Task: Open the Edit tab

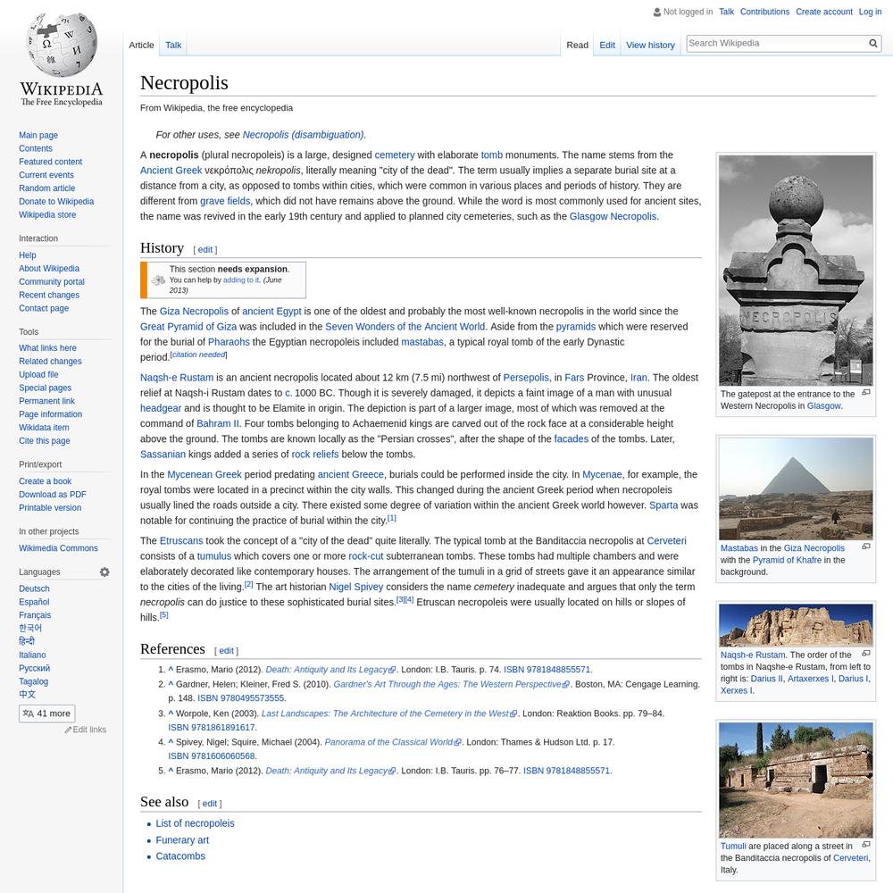Action: click(x=607, y=45)
